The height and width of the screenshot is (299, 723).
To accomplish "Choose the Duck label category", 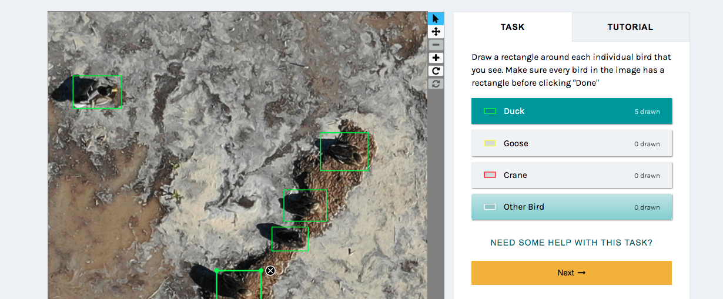I will (x=571, y=111).
